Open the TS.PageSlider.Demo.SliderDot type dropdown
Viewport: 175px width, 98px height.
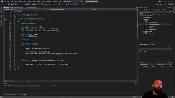point(70,10)
